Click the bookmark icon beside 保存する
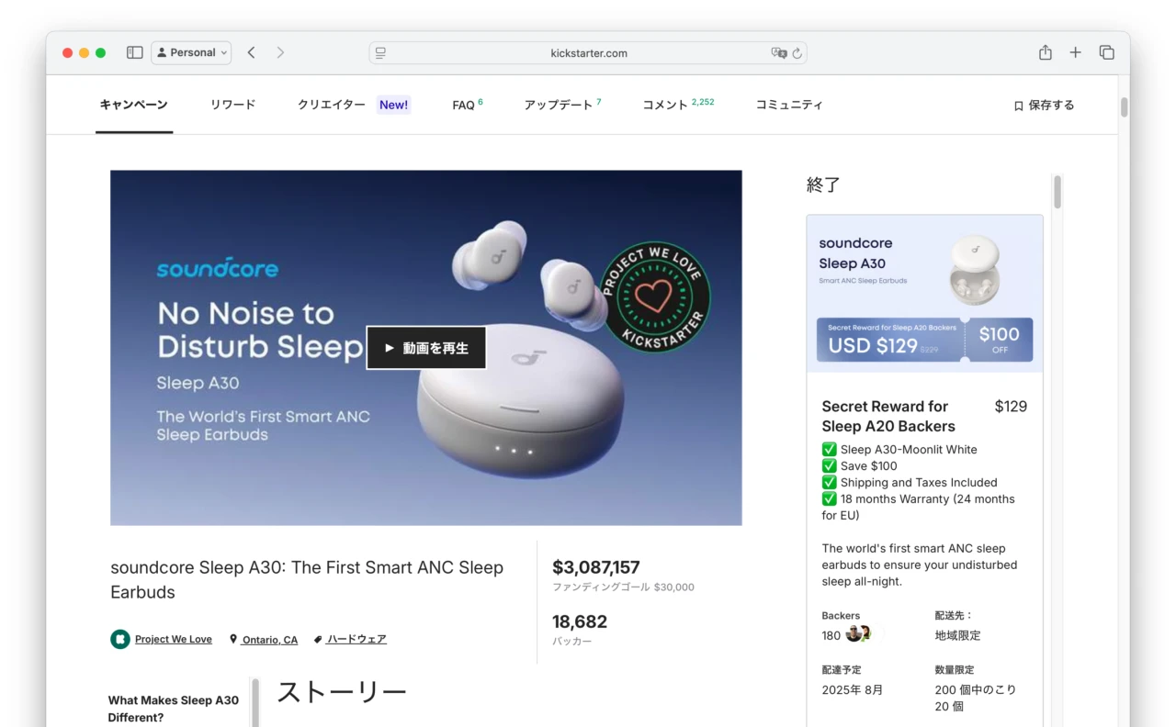Viewport: 1176px width, 727px height. [1017, 105]
